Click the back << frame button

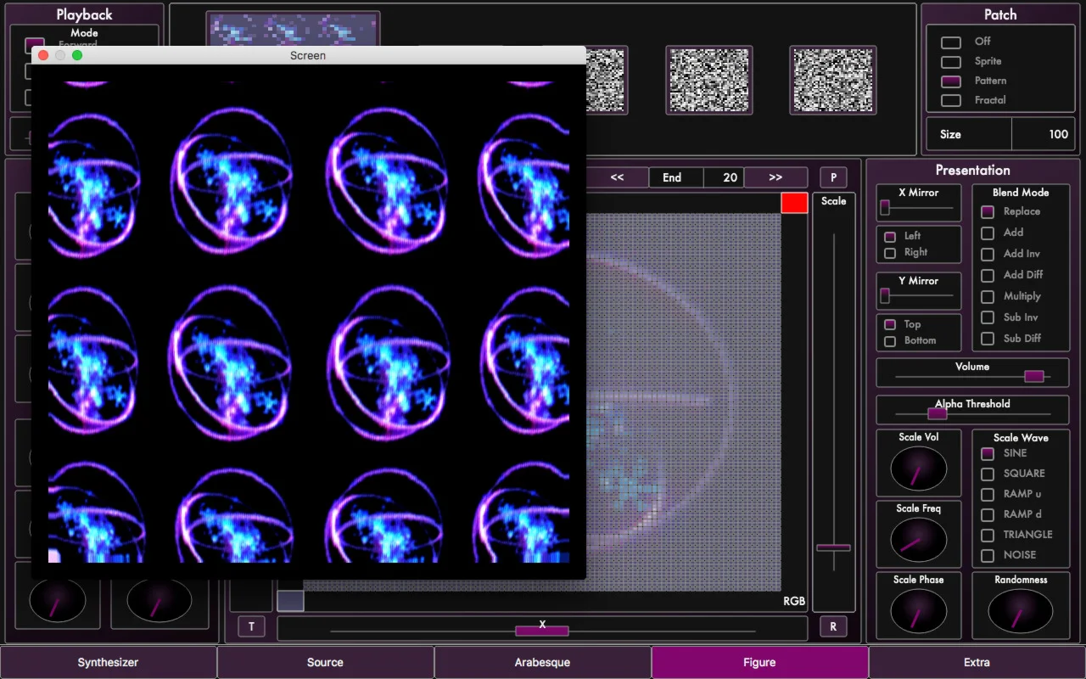(x=617, y=177)
